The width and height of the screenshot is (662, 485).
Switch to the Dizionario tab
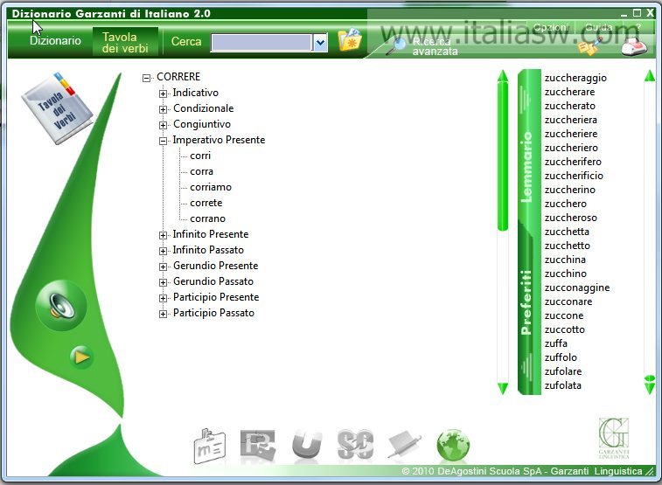click(55, 40)
